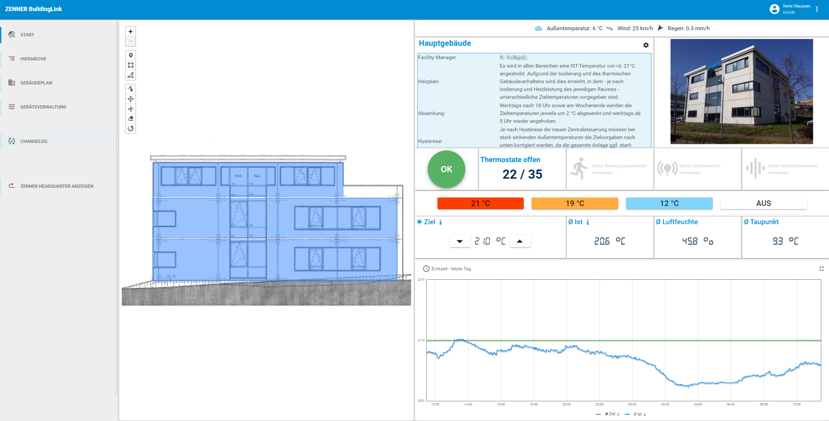Expand the realtime chart to fullscreen

(x=822, y=268)
